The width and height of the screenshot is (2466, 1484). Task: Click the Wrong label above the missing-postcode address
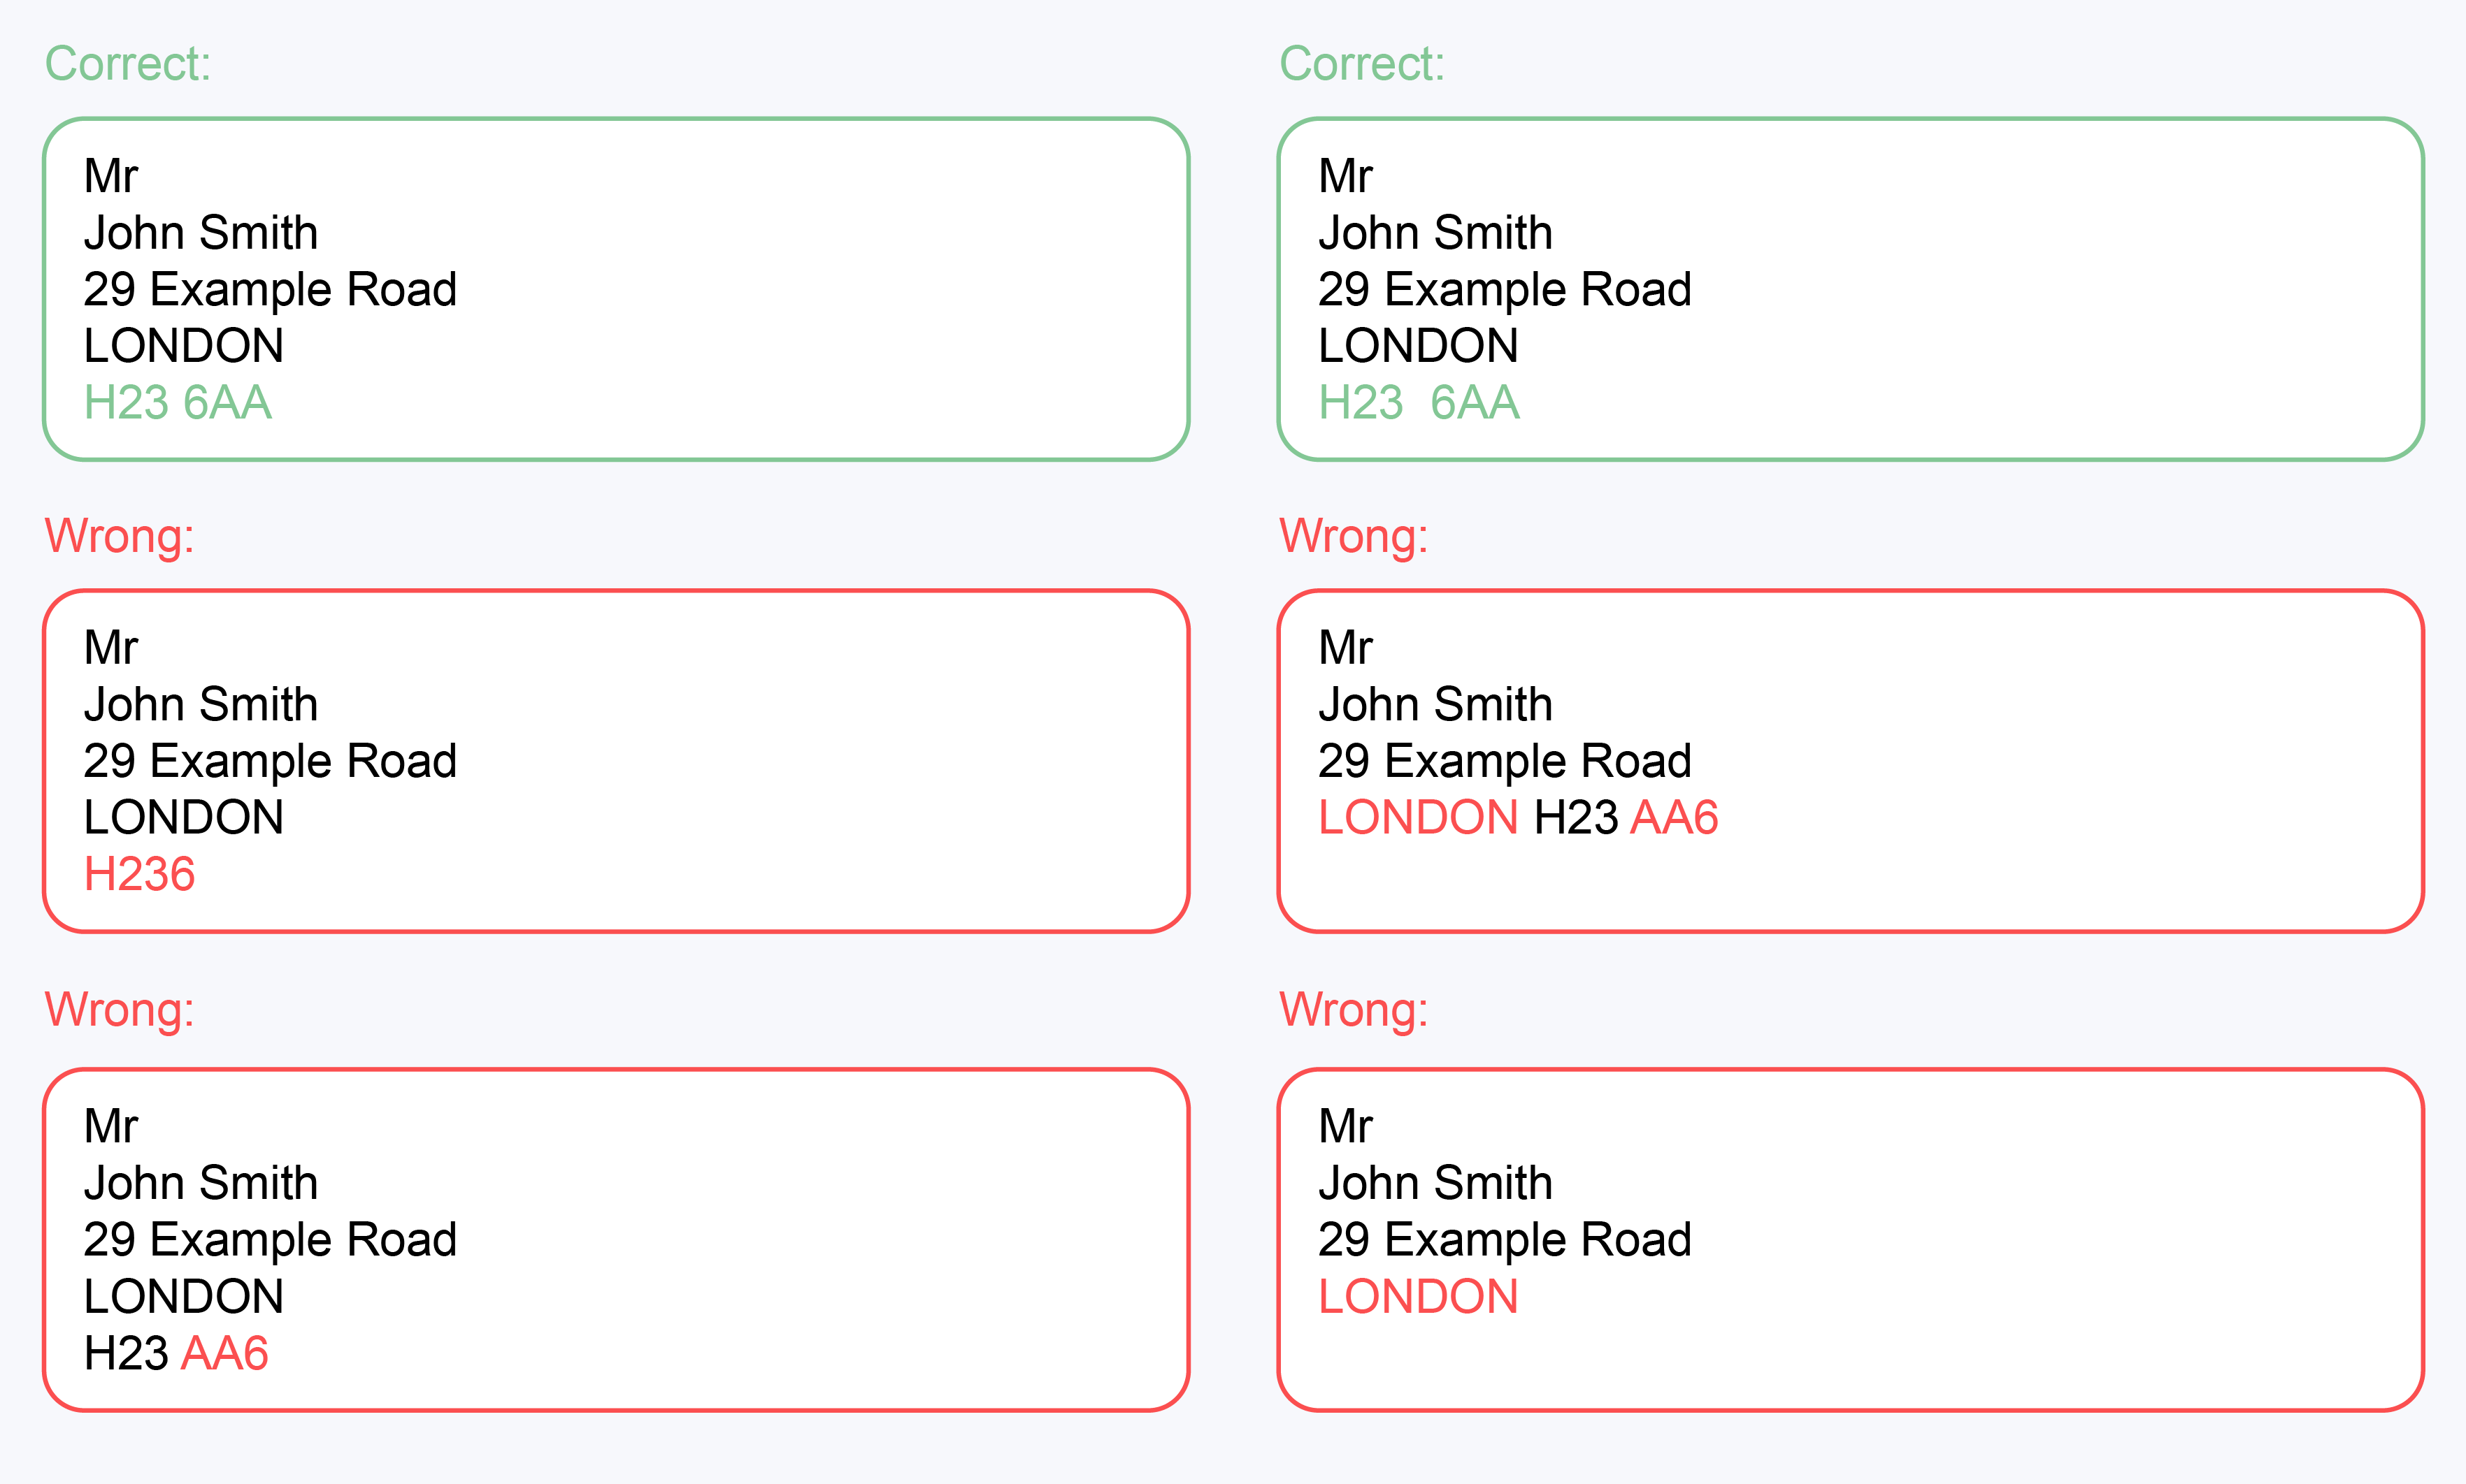point(1354,1010)
